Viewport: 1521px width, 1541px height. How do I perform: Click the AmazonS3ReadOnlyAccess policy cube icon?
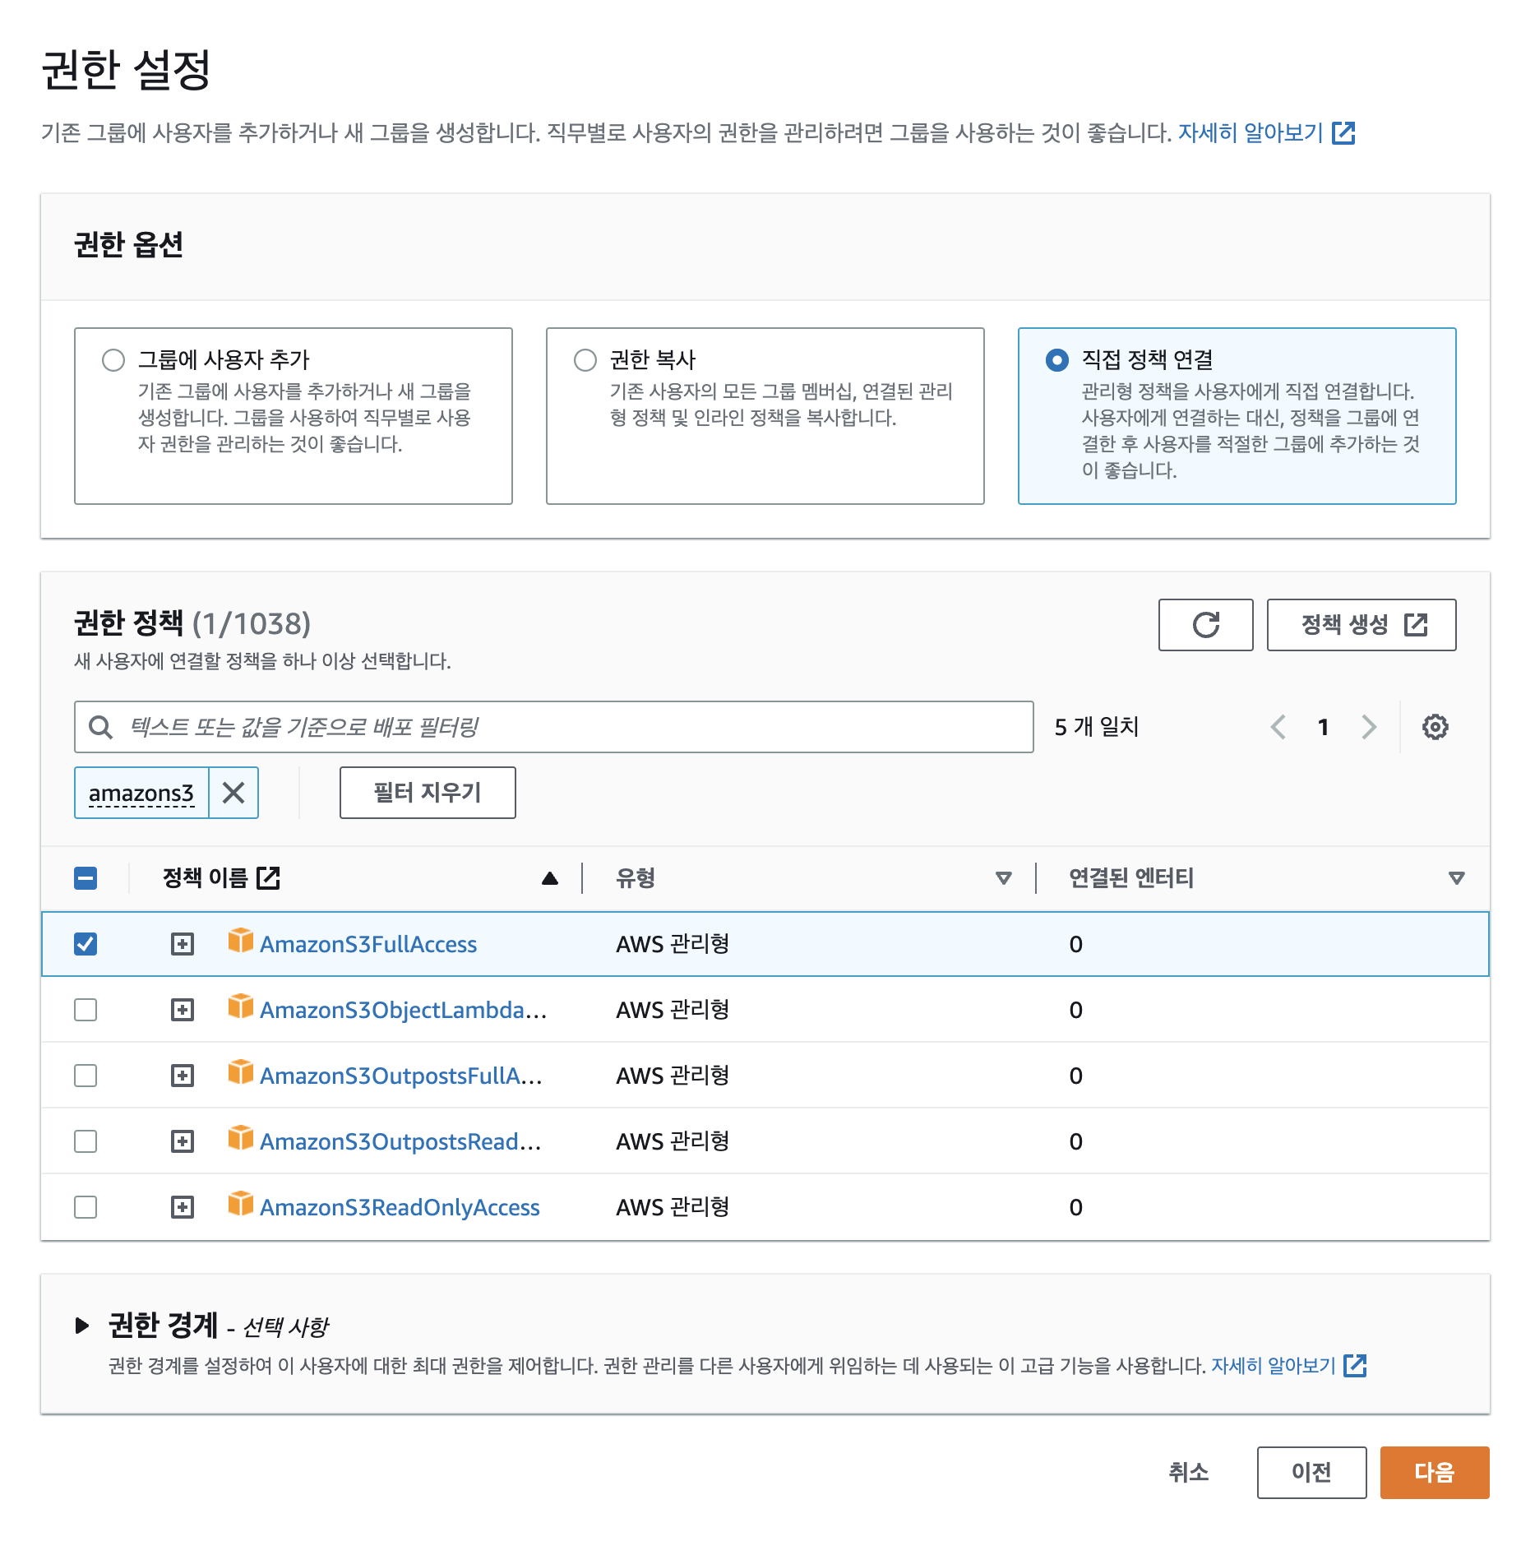241,1203
